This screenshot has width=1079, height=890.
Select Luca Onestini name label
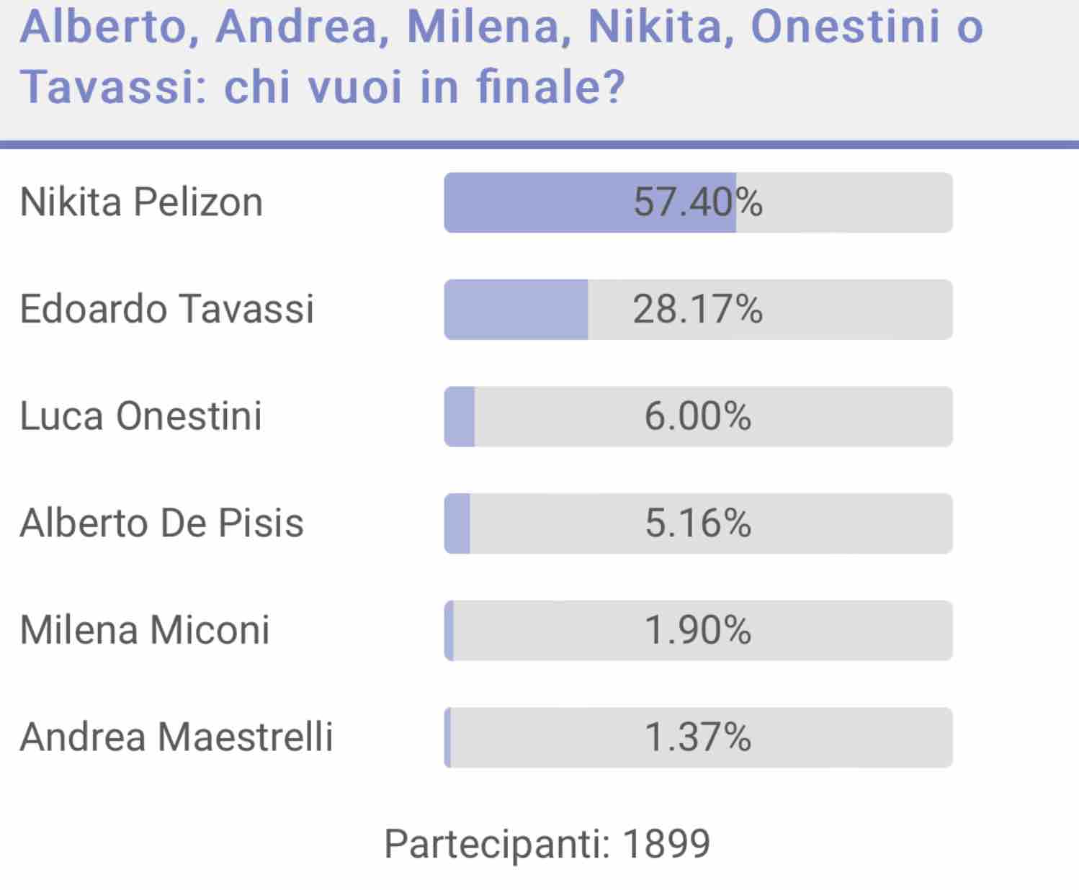pyautogui.click(x=140, y=416)
